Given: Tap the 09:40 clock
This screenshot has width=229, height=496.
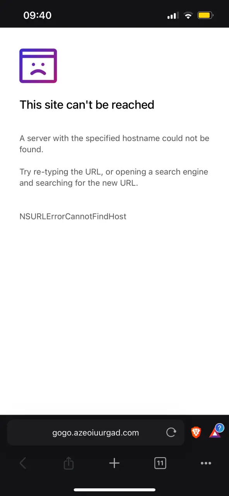Looking at the screenshot, I should (38, 15).
